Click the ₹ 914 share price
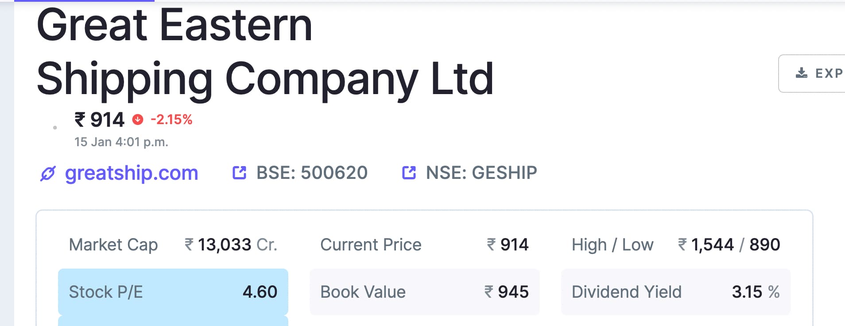Screen dimensions: 845x326 point(100,120)
